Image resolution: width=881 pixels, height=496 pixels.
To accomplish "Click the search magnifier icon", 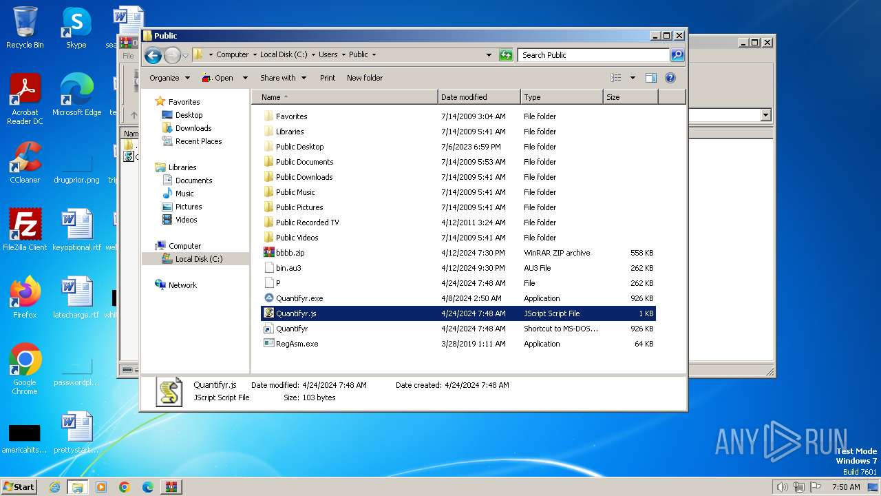I will tap(677, 55).
